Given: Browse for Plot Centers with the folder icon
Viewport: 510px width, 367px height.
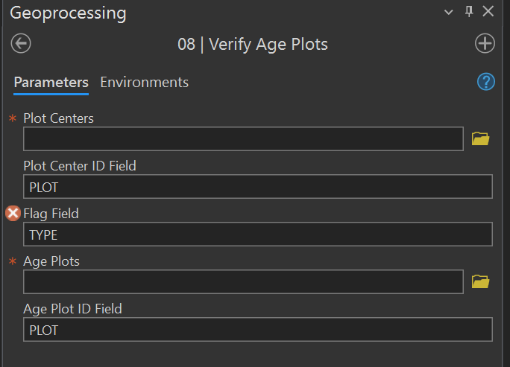Looking at the screenshot, I should coord(481,138).
